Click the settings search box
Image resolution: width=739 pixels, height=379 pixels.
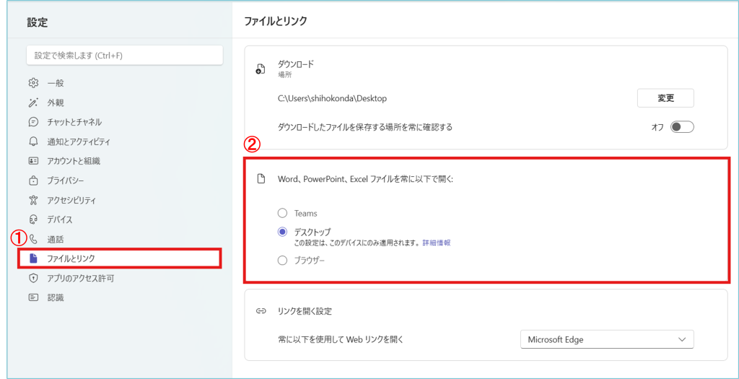[124, 55]
